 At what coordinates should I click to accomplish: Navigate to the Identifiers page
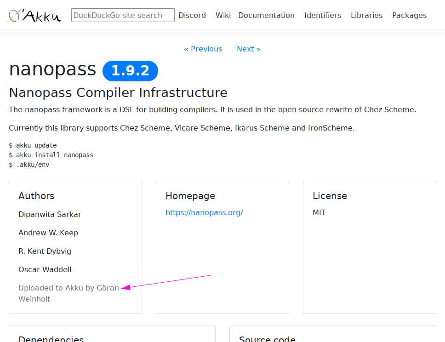point(322,15)
